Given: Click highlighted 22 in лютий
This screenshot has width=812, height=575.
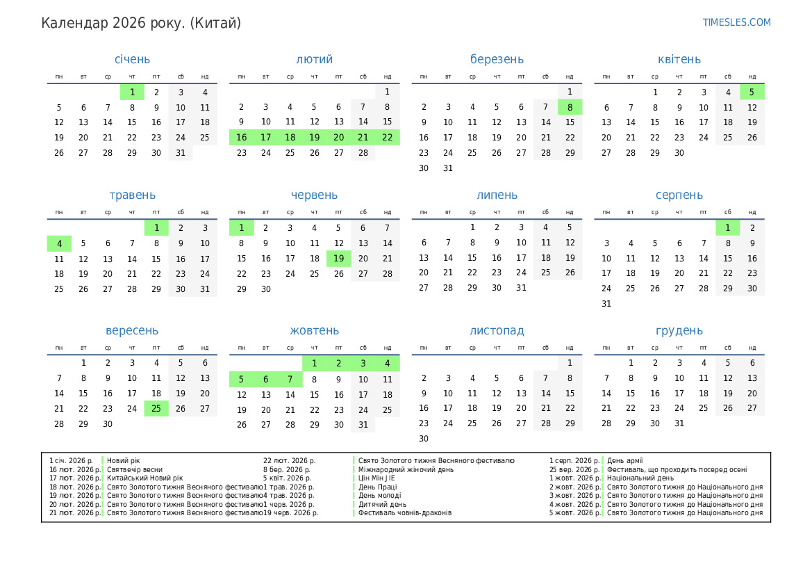Looking at the screenshot, I should [388, 138].
